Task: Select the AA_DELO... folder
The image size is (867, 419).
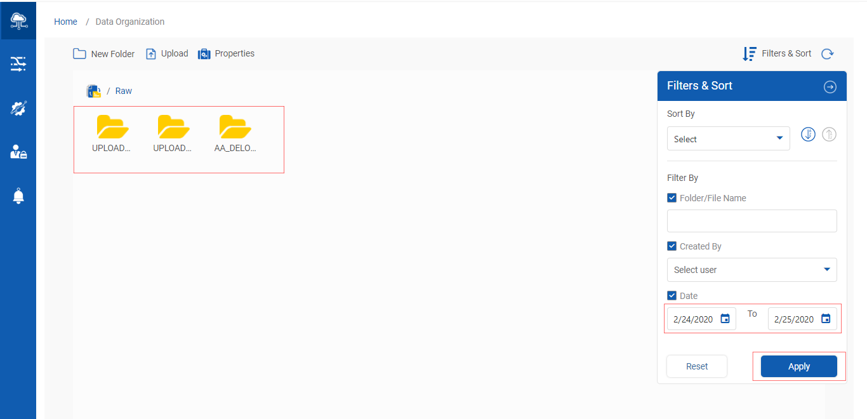Action: pos(235,134)
